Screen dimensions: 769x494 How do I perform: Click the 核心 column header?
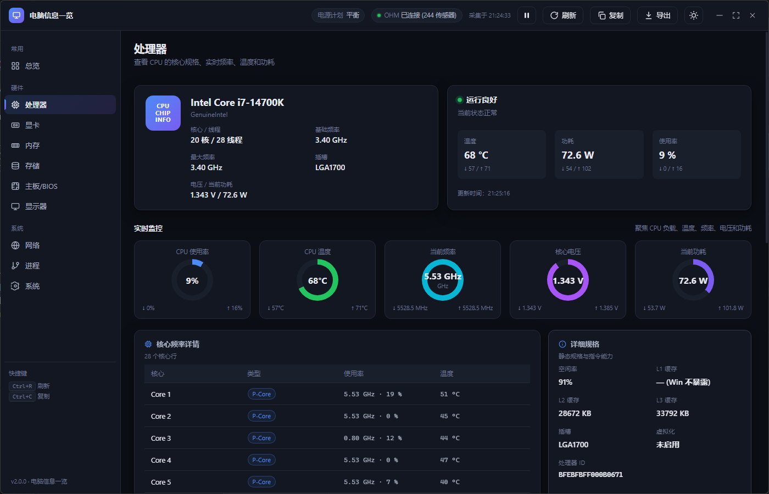point(158,374)
